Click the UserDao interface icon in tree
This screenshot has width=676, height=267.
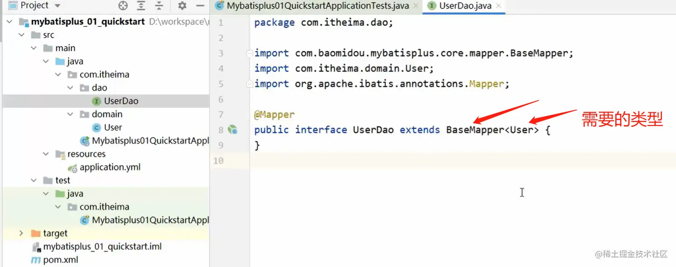pos(97,101)
